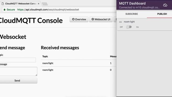Open the Overview page button
Viewport: 172px width, 97px height.
(x=79, y=19)
